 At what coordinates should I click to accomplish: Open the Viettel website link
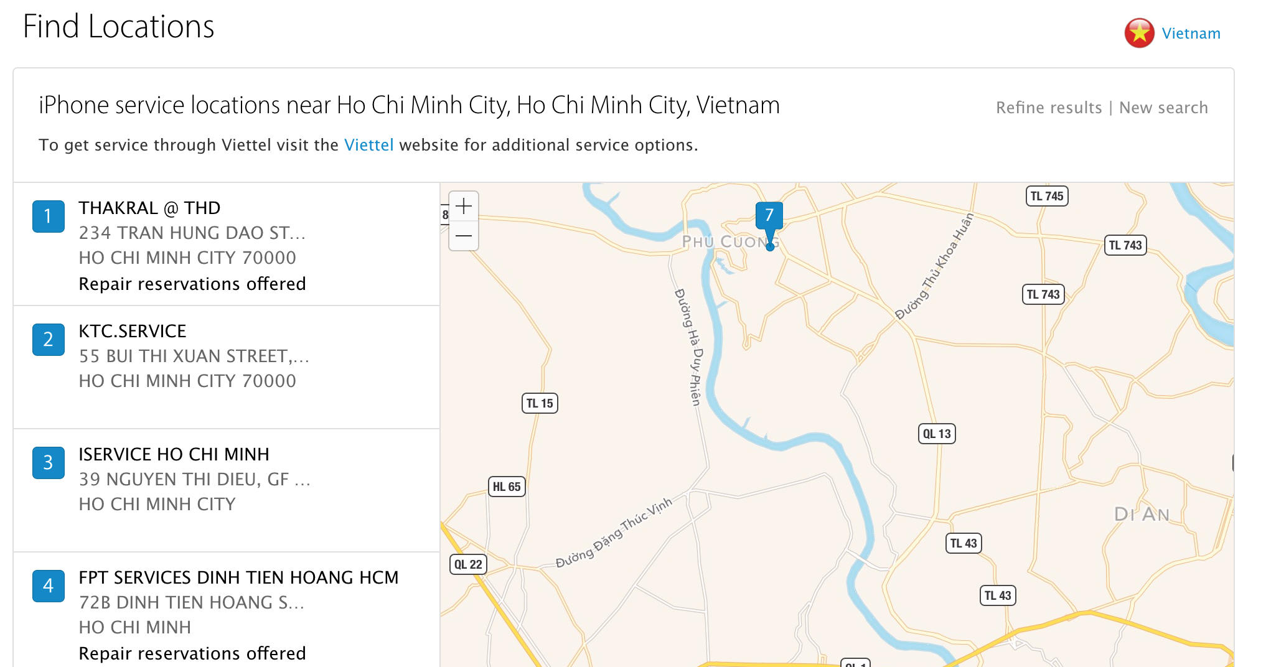click(369, 144)
